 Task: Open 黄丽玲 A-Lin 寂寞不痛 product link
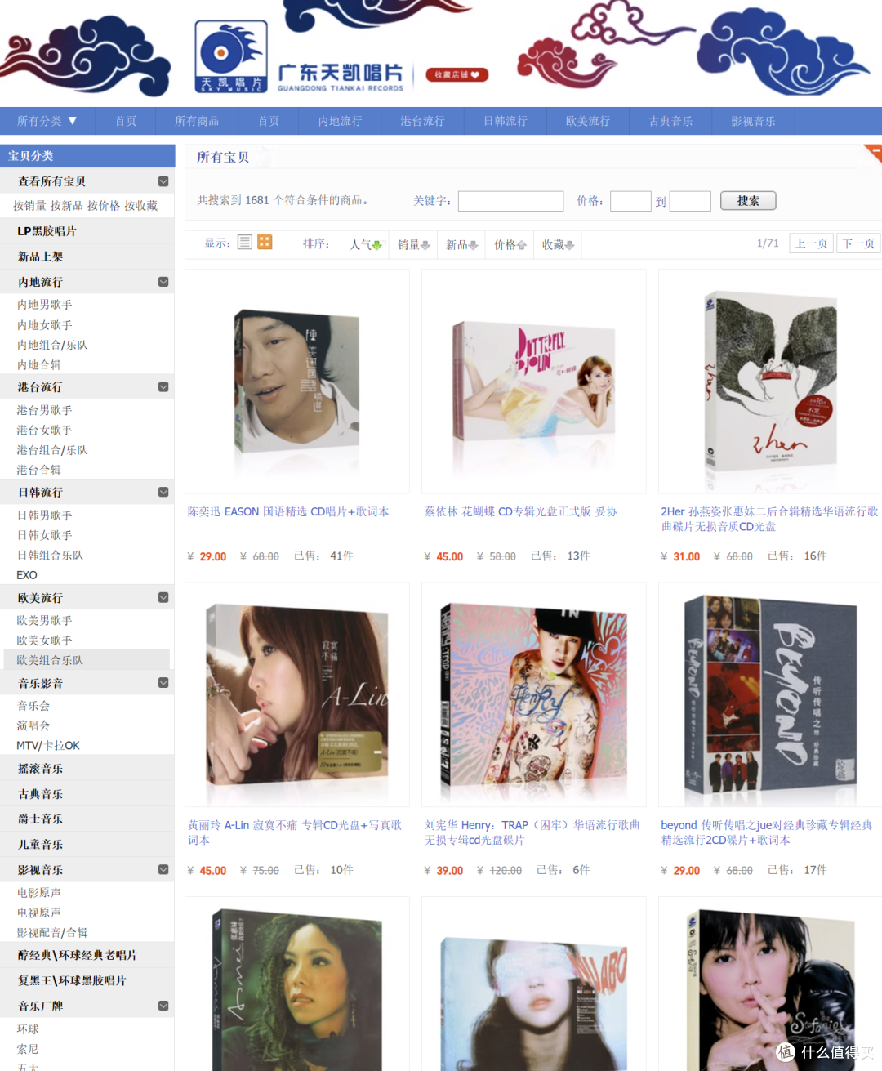coord(295,832)
